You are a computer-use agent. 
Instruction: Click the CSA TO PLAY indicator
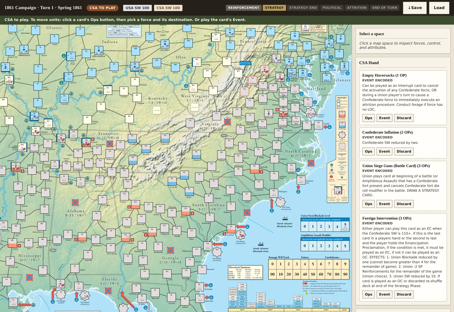click(102, 8)
